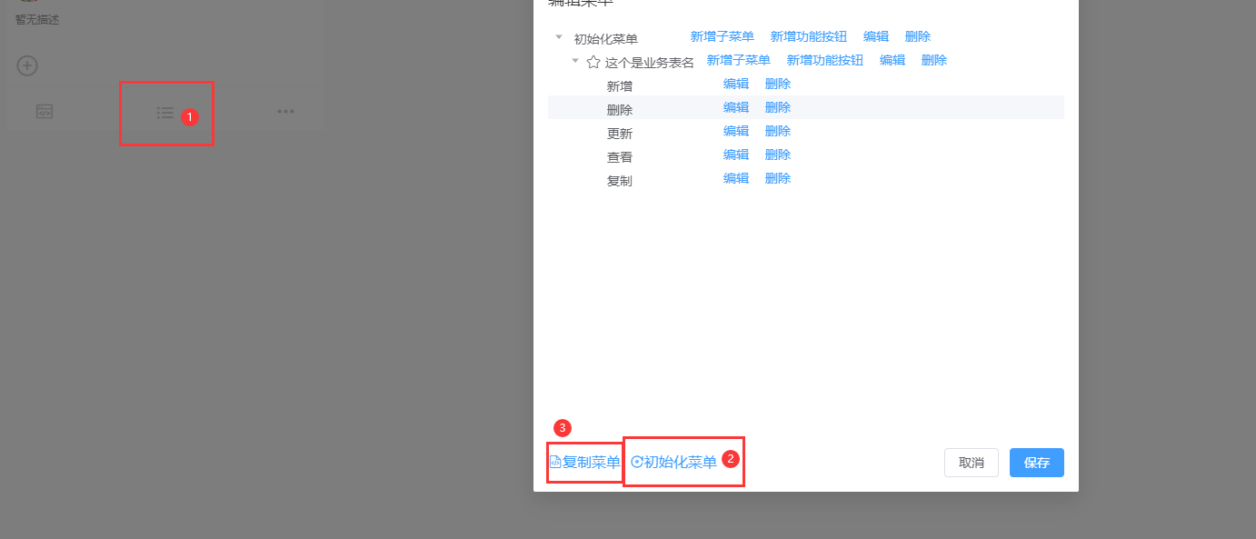The image size is (1256, 539).
Task: Click the 复制菜单 document icon
Action: [555, 463]
